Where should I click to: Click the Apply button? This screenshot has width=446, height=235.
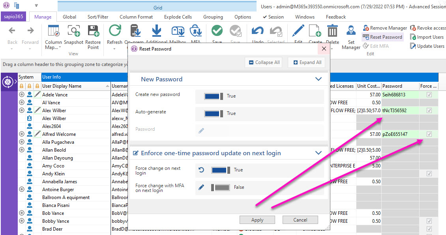(x=257, y=220)
